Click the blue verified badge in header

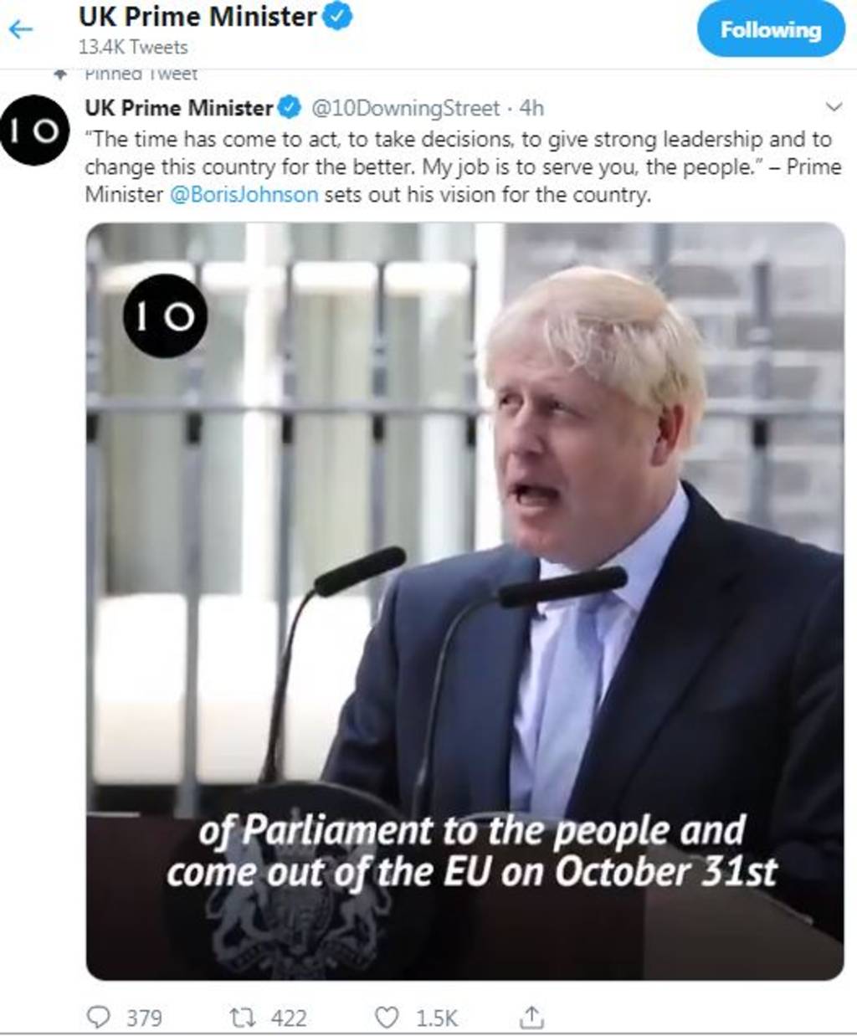(337, 17)
